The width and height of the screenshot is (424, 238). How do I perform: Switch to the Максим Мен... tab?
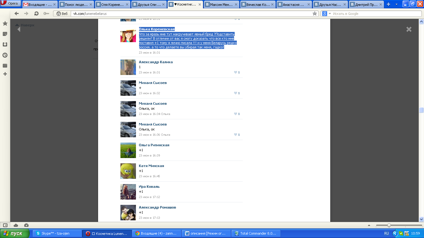pyautogui.click(x=222, y=5)
